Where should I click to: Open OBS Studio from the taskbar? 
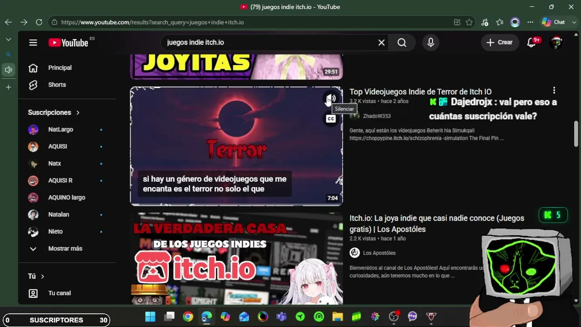coord(394,317)
